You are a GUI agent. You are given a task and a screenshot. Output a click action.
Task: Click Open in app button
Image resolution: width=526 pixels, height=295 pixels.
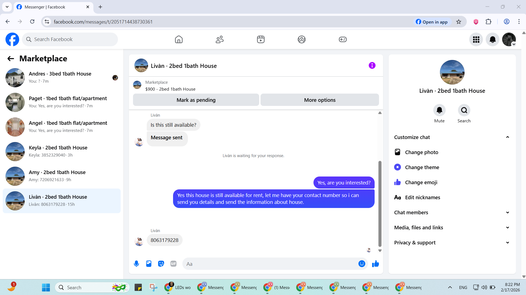432,22
